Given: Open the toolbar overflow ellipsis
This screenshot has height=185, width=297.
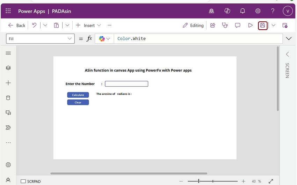Looking at the screenshot, I should tap(109, 25).
